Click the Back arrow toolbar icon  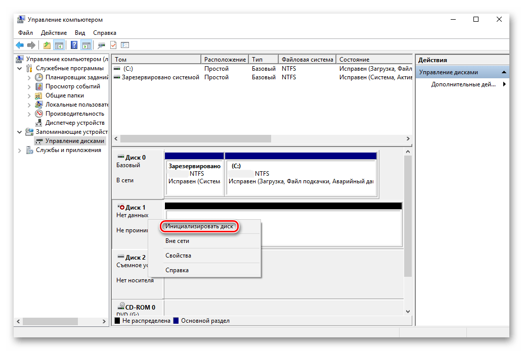click(x=20, y=45)
